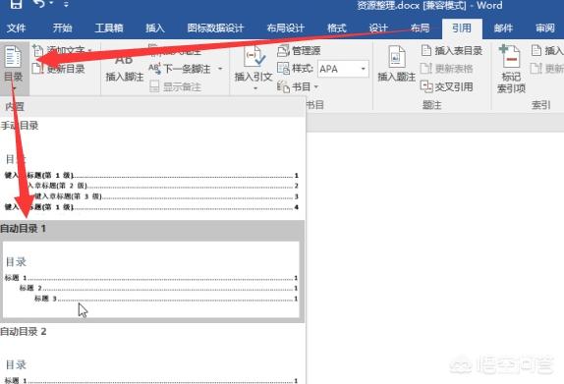Click 插入表目录 table of figures
This screenshot has height=384, width=564.
[451, 51]
